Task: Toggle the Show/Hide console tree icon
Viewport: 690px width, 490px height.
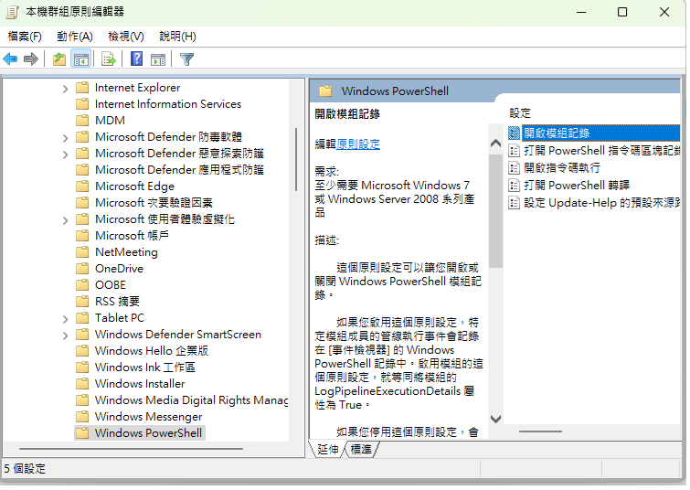Action: pos(81,59)
